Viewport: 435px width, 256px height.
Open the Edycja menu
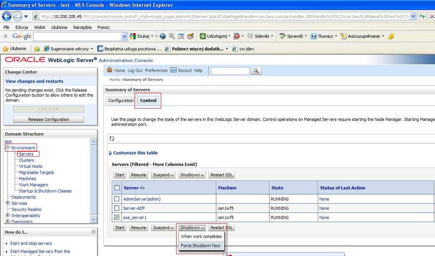tap(22, 27)
